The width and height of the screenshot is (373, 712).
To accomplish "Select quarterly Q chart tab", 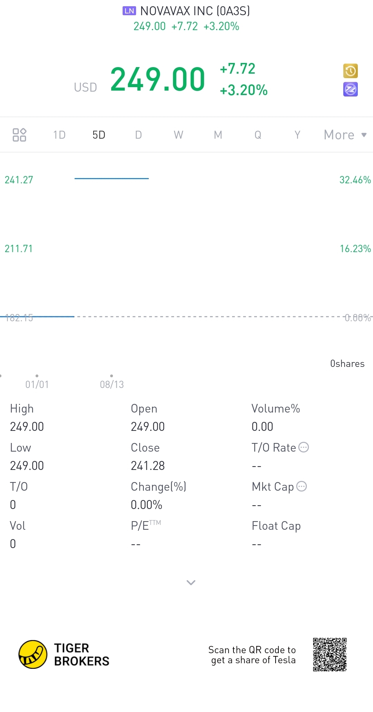I will tap(258, 135).
